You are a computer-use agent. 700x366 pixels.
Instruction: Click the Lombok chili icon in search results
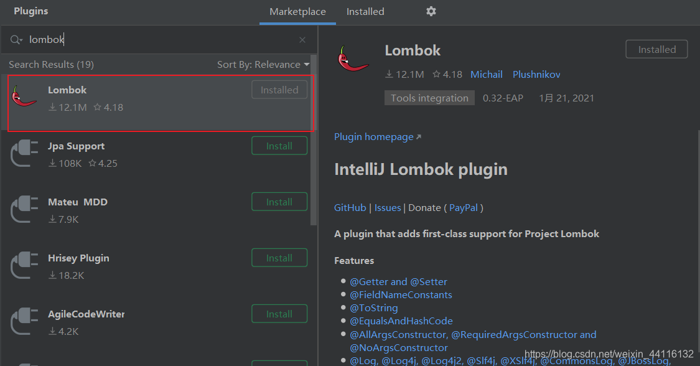[x=24, y=95]
